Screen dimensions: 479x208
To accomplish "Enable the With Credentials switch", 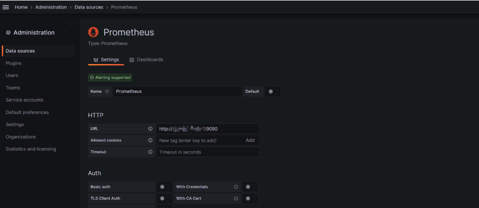I will [x=248, y=187].
